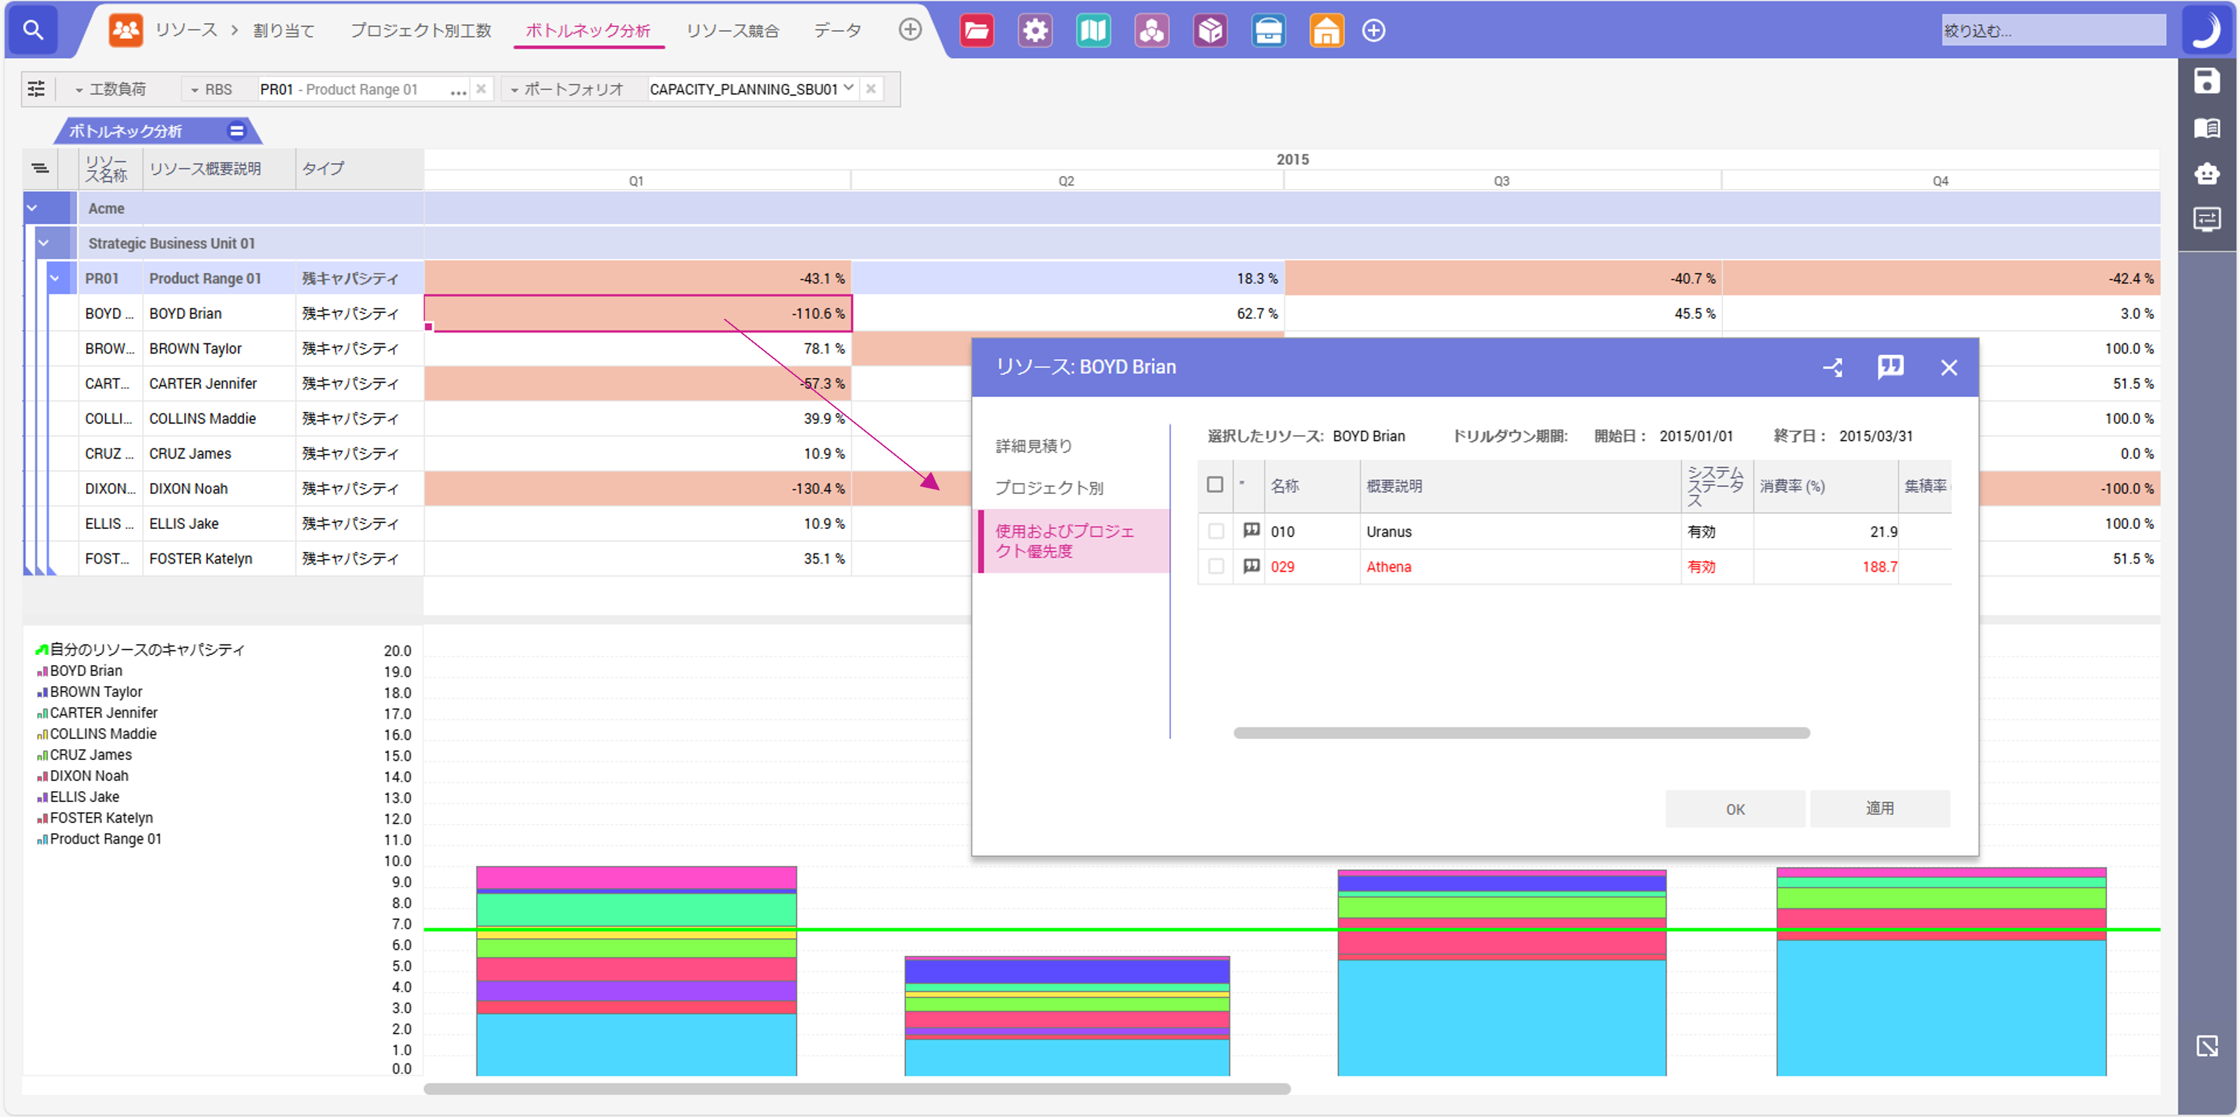This screenshot has height=1117, width=2240.
Task: Collapse the Strategic Business Unit 01 row
Action: (44, 243)
